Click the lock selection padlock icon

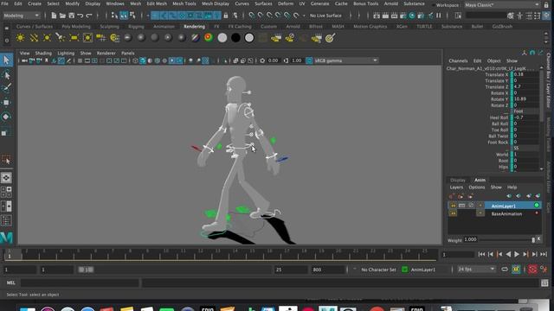click(226, 16)
